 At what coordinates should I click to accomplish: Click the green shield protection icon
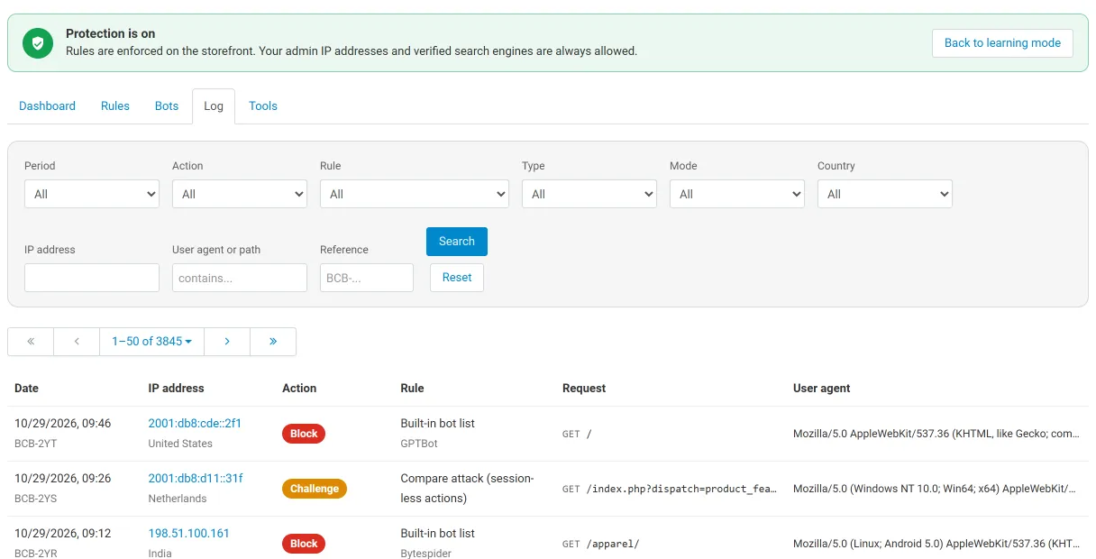(x=38, y=42)
